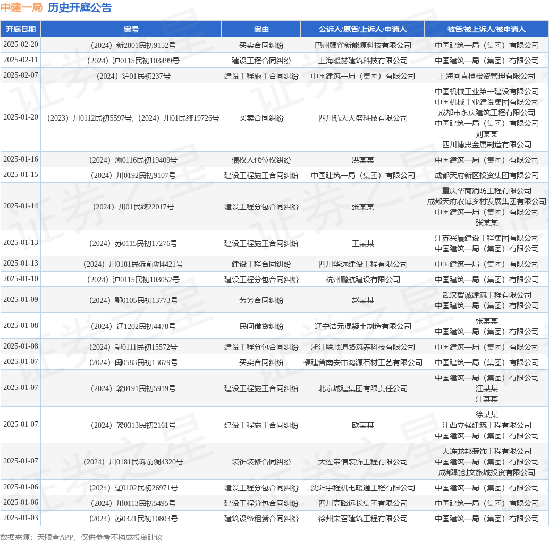This screenshot has height=542, width=549.
Task: Click plaintiff 浙江联顺道路筑养科技有限公司
Action: [x=363, y=346]
